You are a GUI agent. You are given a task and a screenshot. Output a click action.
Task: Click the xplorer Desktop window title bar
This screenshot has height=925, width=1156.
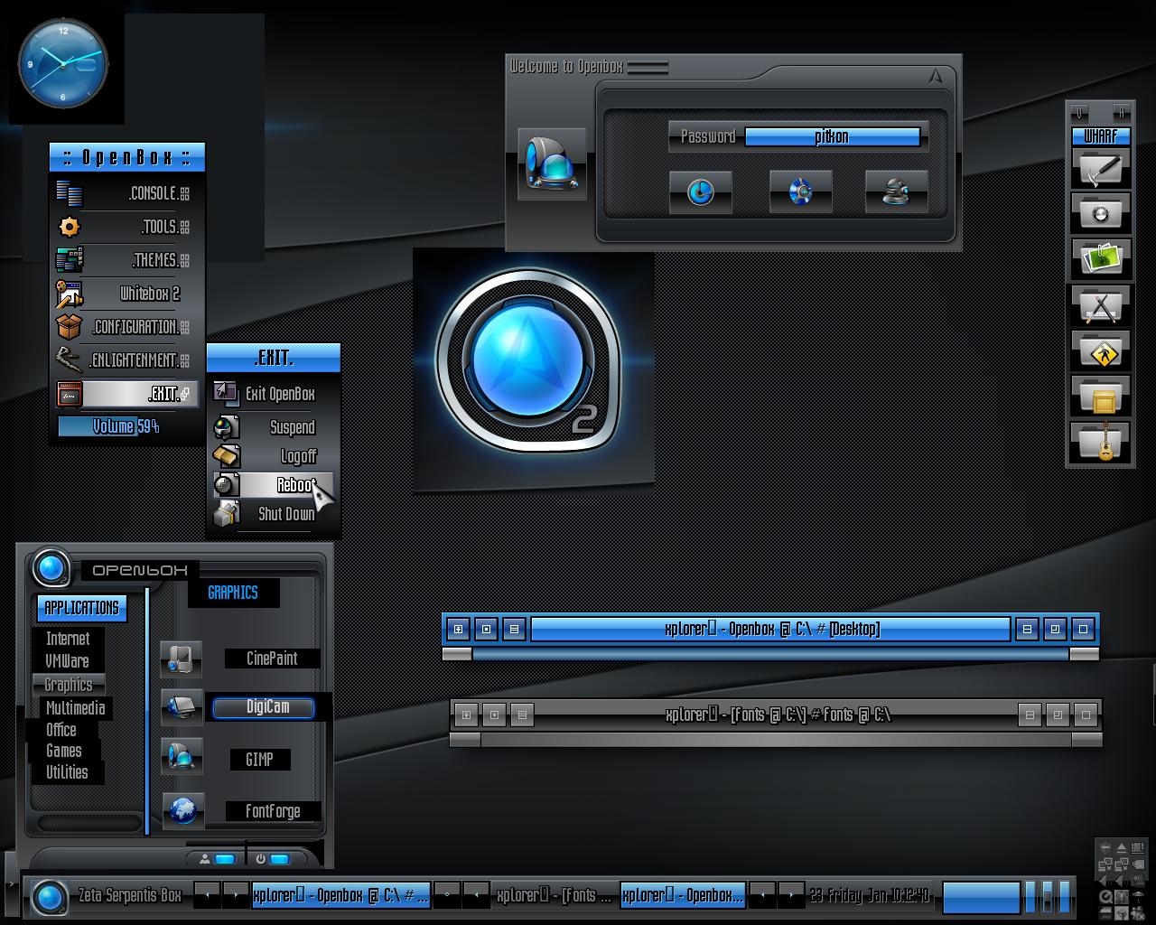click(770, 629)
